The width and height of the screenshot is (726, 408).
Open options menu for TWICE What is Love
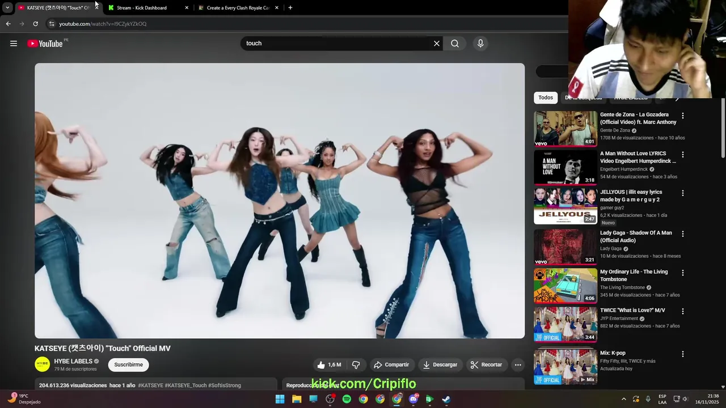pyautogui.click(x=683, y=311)
